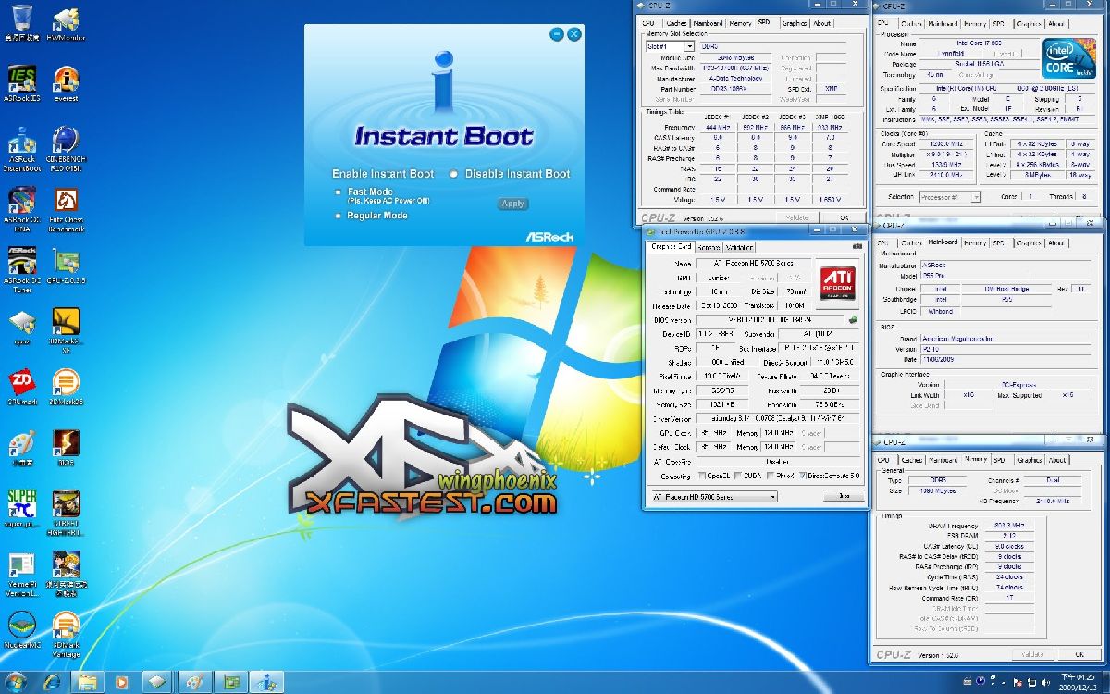1110x694 pixels.
Task: Open SPD tab in the CPU-Z Mainboard window
Action: 999,243
